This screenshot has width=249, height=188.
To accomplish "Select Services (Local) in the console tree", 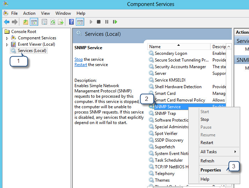I will coord(32,51).
